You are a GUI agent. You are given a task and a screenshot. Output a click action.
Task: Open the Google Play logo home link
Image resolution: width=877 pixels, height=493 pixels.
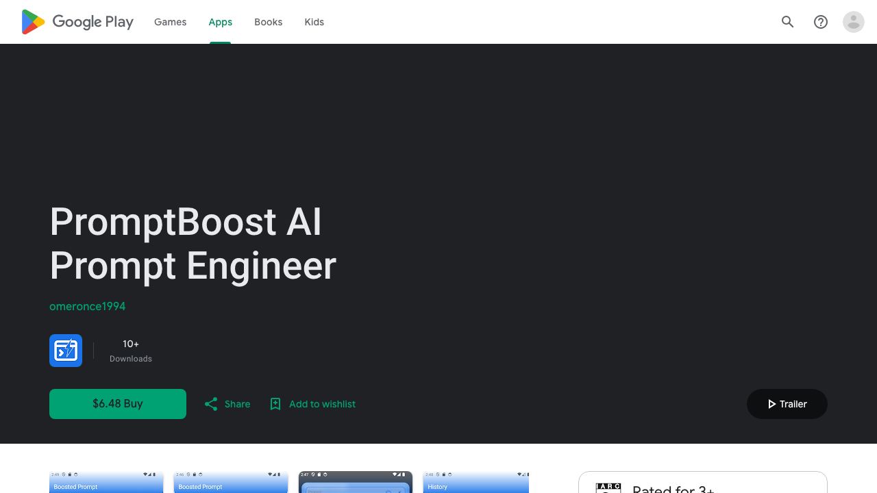(x=77, y=22)
